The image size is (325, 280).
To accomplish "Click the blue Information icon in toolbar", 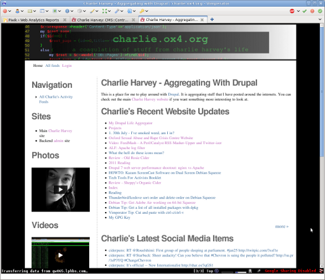I will coord(67,11).
